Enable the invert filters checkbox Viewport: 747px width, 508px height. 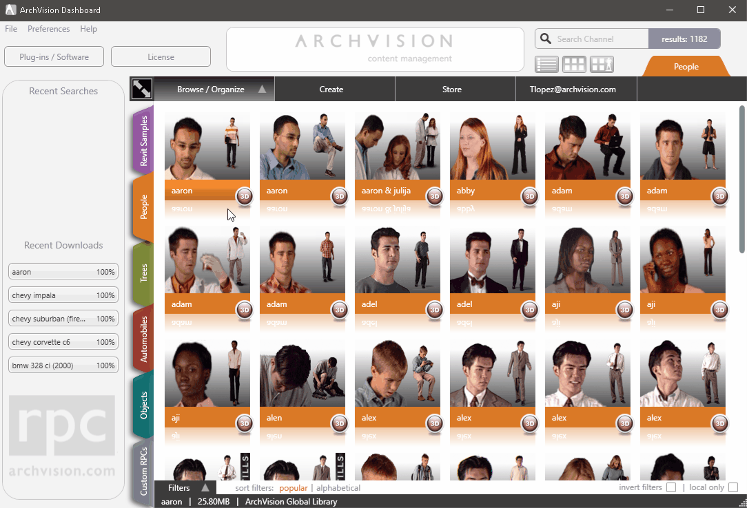pyautogui.click(x=671, y=487)
